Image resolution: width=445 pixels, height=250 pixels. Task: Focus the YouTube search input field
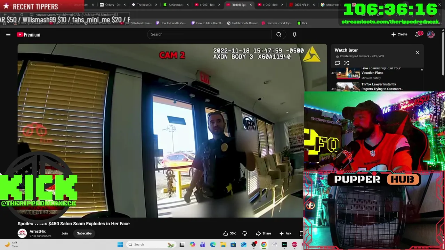[x=209, y=34]
